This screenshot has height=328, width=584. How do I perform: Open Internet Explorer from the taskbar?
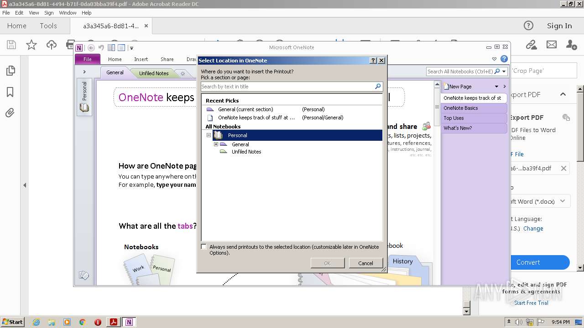pos(36,322)
